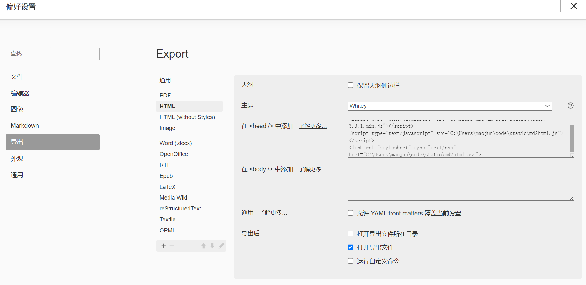586x285 pixels.
Task: Select RTF export format
Action: [x=189, y=165]
